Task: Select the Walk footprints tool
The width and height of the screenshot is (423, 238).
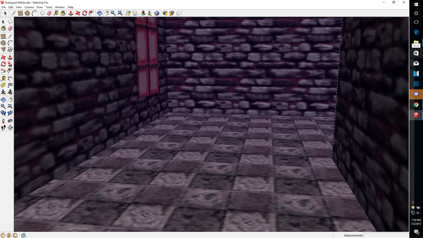Action: coord(3,128)
